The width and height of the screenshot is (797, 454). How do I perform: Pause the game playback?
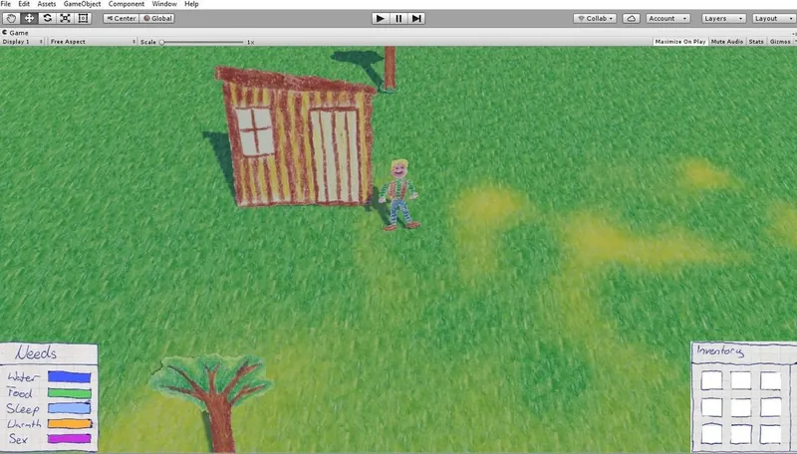click(x=398, y=18)
